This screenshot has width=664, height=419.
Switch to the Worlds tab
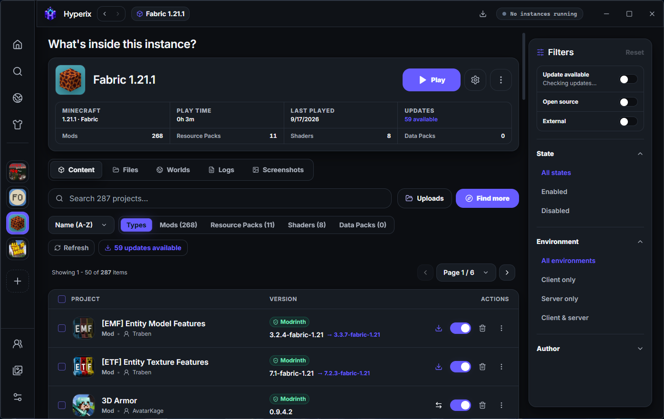pyautogui.click(x=173, y=170)
